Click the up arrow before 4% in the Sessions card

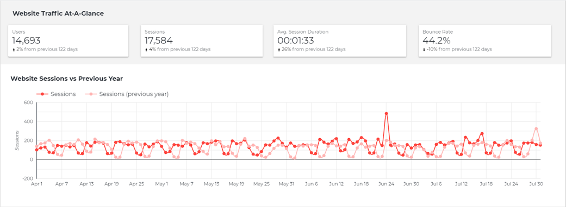[x=146, y=50]
